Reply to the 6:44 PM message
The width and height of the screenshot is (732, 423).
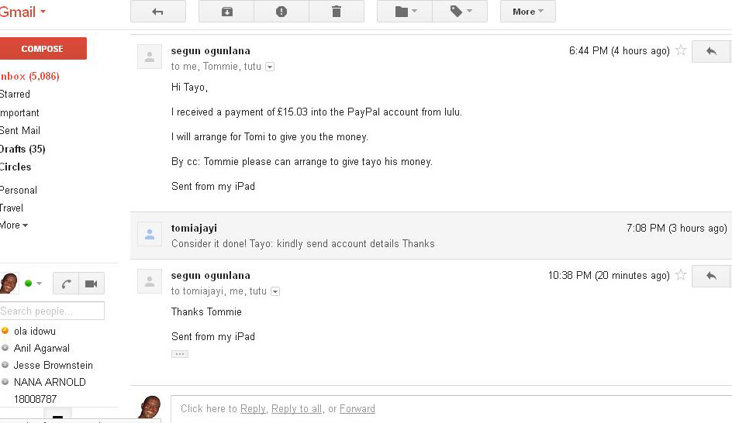pyautogui.click(x=710, y=51)
